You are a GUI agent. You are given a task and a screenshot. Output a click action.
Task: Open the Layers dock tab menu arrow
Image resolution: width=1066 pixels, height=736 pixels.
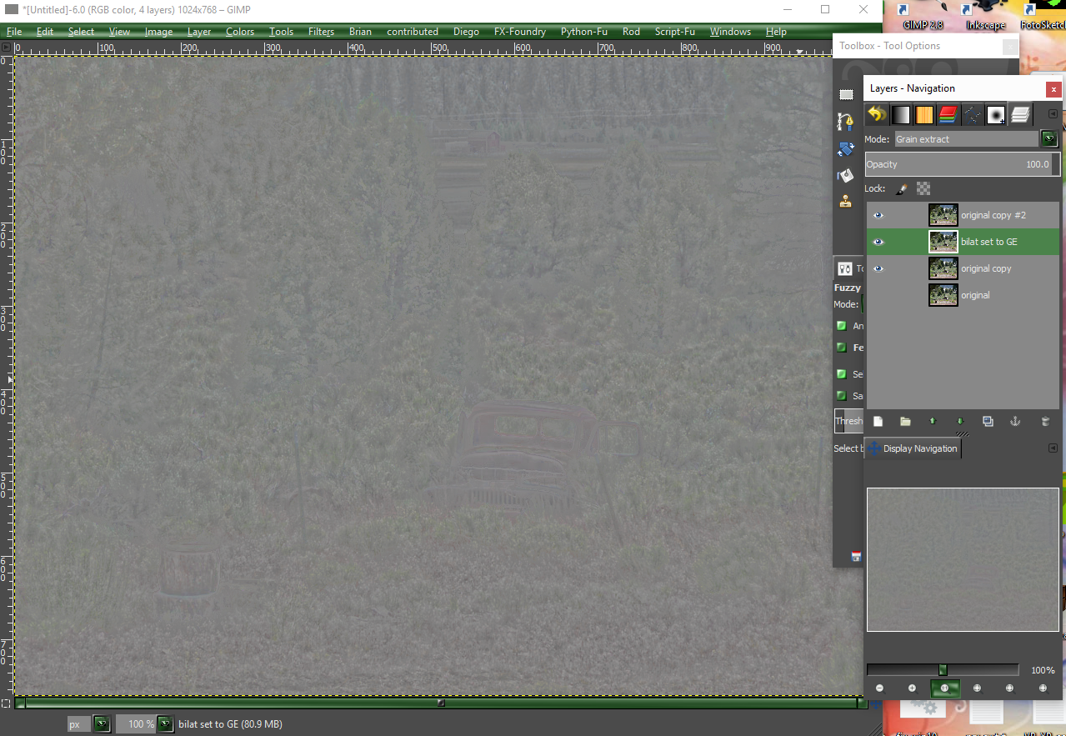1053,114
